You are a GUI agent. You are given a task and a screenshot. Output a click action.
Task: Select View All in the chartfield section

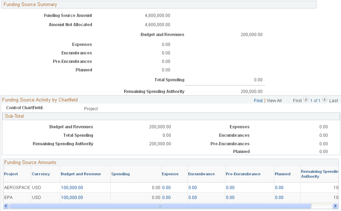pyautogui.click(x=274, y=100)
